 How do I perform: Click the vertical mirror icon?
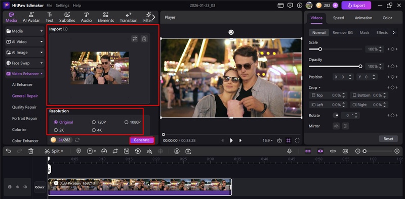click(345, 126)
